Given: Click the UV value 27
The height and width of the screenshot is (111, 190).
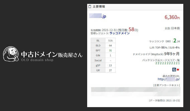Looking at the screenshot, I should tap(110, 70).
